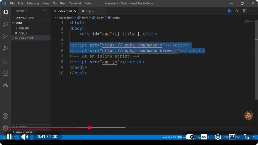This screenshot has width=258, height=145.
Task: Switch to the index.html tab
Action: [x=65, y=11]
